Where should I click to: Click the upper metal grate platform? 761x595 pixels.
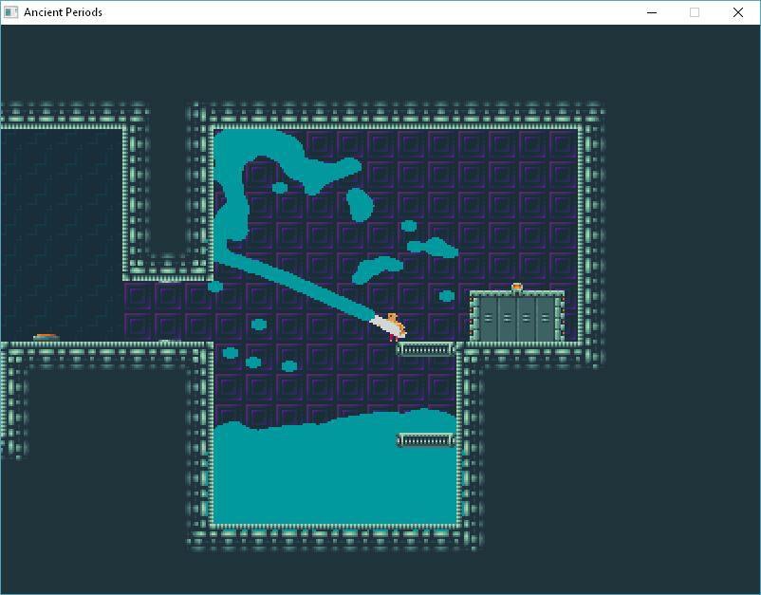point(426,349)
